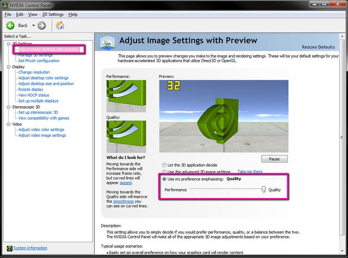
Task: Open Adjust video image settings
Action: pyautogui.click(x=42, y=135)
